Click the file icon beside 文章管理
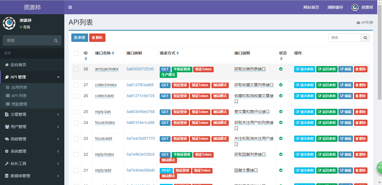Screen dimensions: 382x185 [x=7, y=114]
